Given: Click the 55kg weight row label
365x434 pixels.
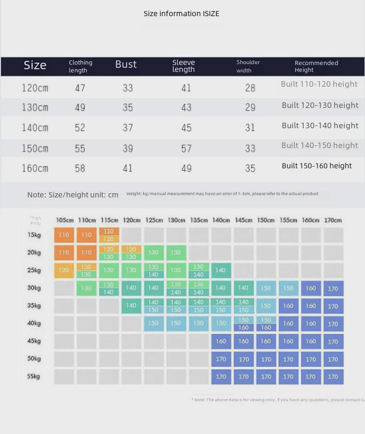Looking at the screenshot, I should pos(34,376).
